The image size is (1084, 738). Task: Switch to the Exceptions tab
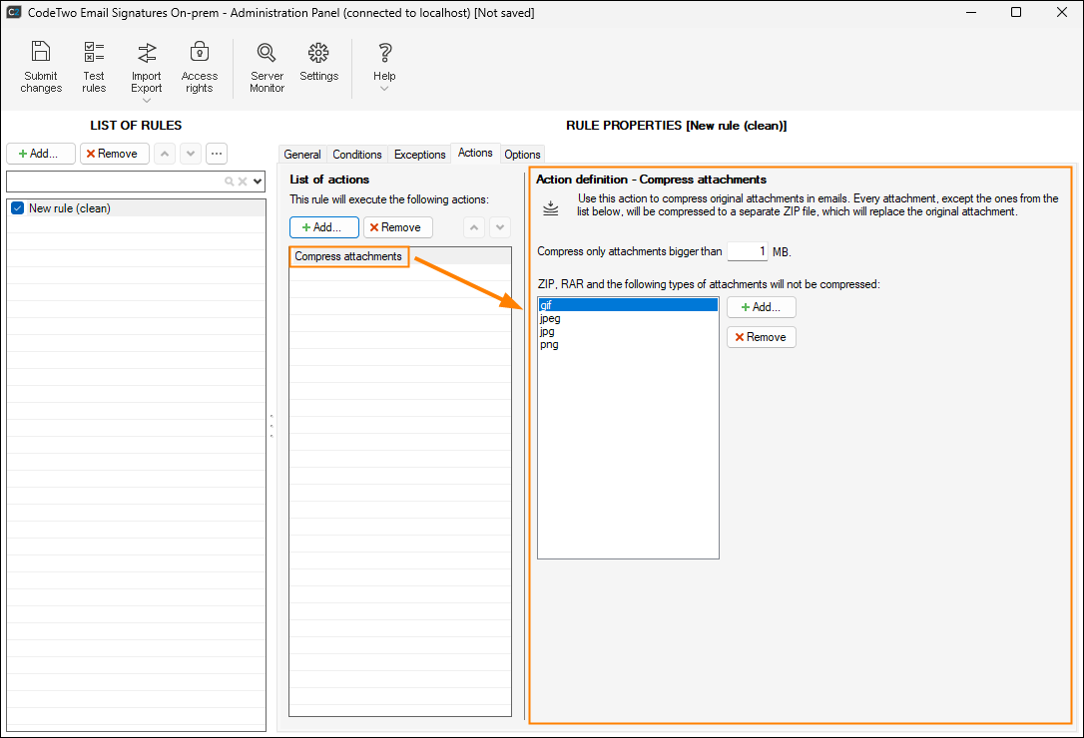[419, 155]
